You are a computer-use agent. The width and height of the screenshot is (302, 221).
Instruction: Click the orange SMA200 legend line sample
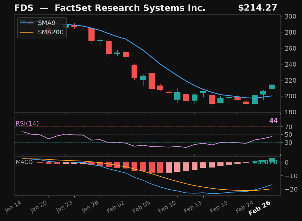(27, 32)
